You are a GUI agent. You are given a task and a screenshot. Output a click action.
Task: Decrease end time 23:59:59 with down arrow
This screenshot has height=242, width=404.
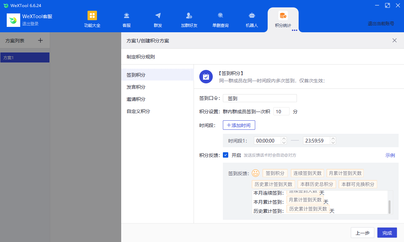(x=333, y=143)
